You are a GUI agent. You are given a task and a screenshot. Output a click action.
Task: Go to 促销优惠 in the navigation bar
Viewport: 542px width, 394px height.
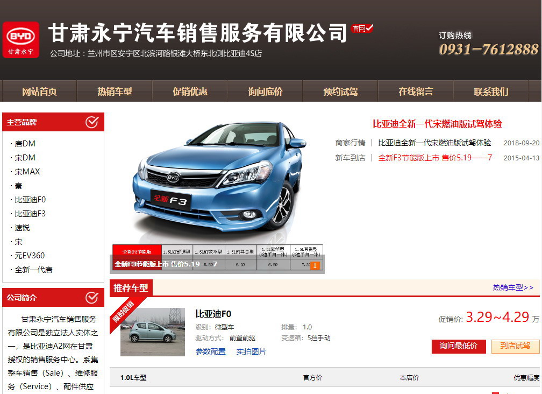click(x=190, y=92)
